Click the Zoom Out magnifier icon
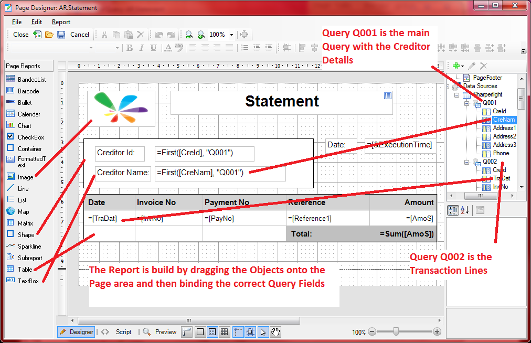 pyautogui.click(x=189, y=35)
